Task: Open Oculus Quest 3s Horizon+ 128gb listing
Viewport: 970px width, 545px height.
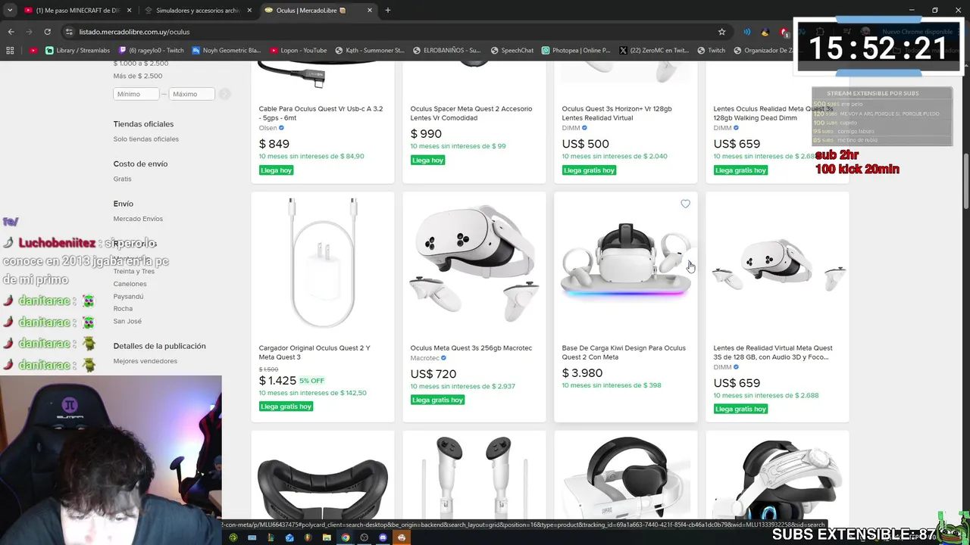Action: point(617,113)
